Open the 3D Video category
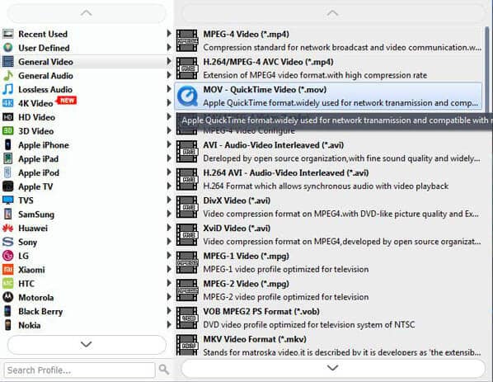Screen dimensions: 493x382 [87, 131]
